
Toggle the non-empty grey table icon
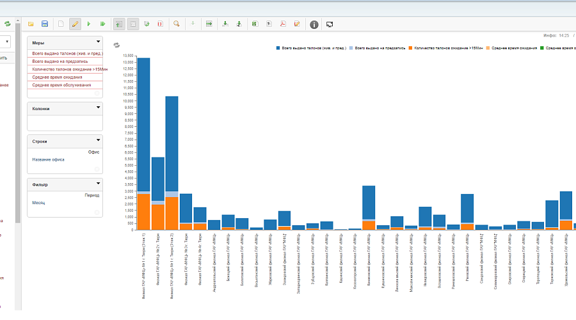tap(133, 24)
